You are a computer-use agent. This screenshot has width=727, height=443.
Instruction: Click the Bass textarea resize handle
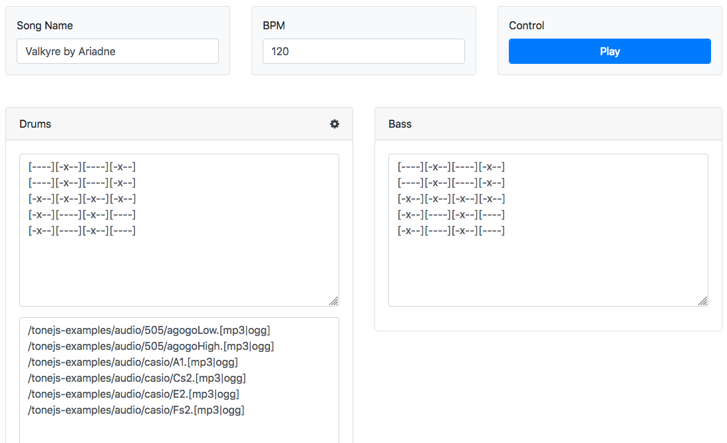(702, 301)
